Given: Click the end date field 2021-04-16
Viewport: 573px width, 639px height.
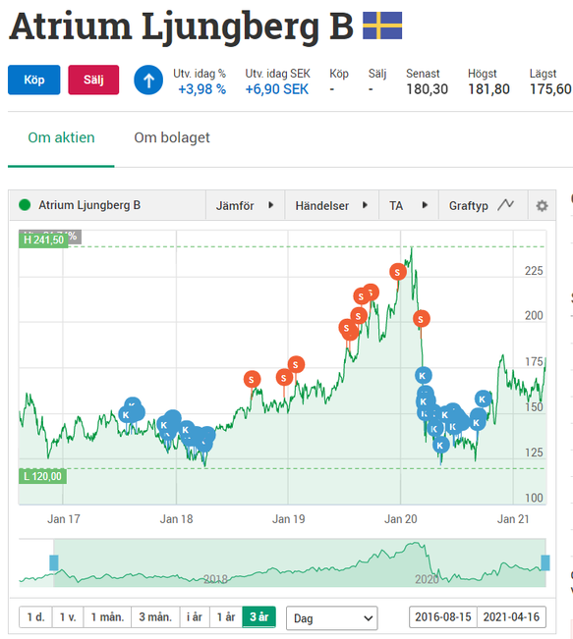Looking at the screenshot, I should click(511, 617).
